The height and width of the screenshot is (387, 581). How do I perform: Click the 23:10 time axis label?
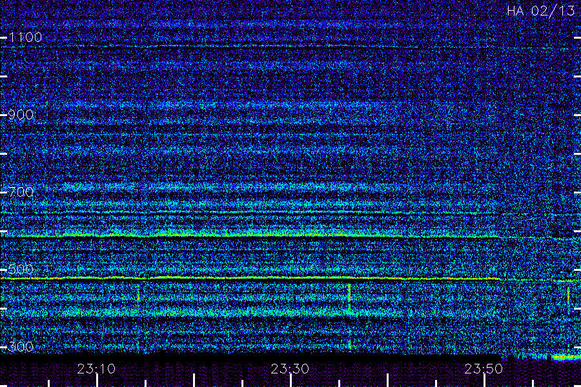click(96, 369)
